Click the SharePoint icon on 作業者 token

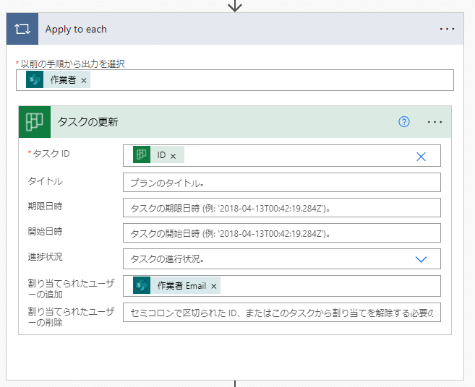click(x=35, y=80)
